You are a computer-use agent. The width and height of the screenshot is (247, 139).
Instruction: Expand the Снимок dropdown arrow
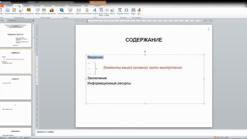tap(21, 15)
